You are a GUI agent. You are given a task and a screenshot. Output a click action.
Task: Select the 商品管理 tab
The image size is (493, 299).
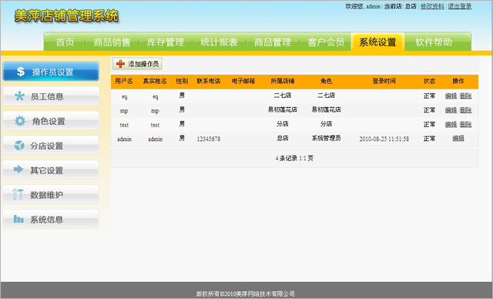coord(273,42)
